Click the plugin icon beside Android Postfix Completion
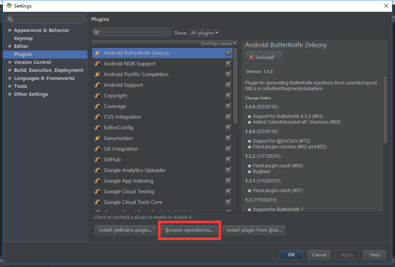This screenshot has height=267, width=395. (97, 74)
